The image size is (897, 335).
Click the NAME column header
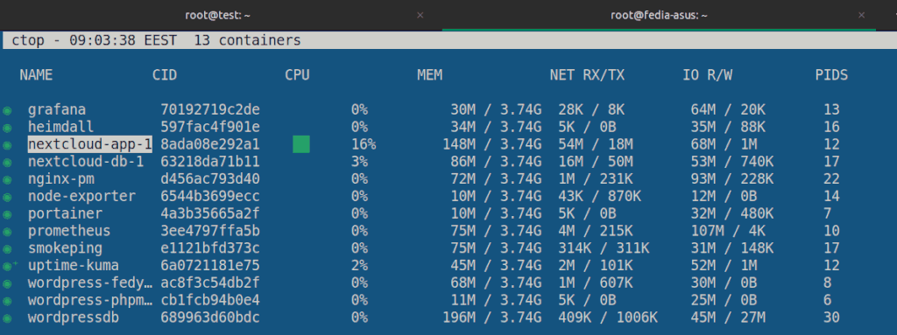pyautogui.click(x=36, y=75)
